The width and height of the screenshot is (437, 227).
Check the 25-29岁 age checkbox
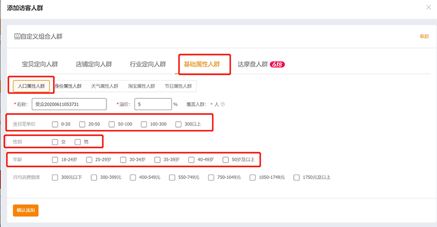click(89, 160)
